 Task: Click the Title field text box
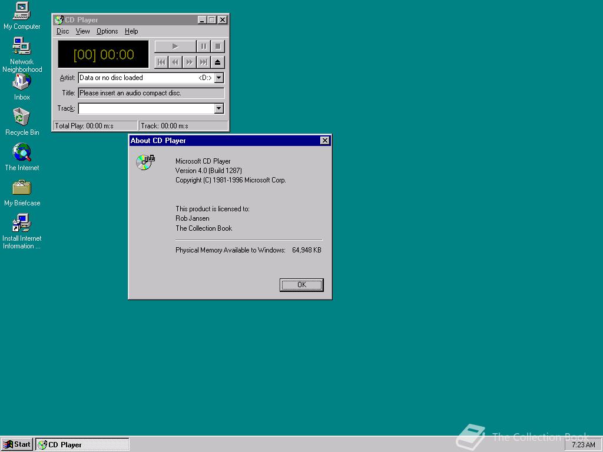[x=151, y=93]
